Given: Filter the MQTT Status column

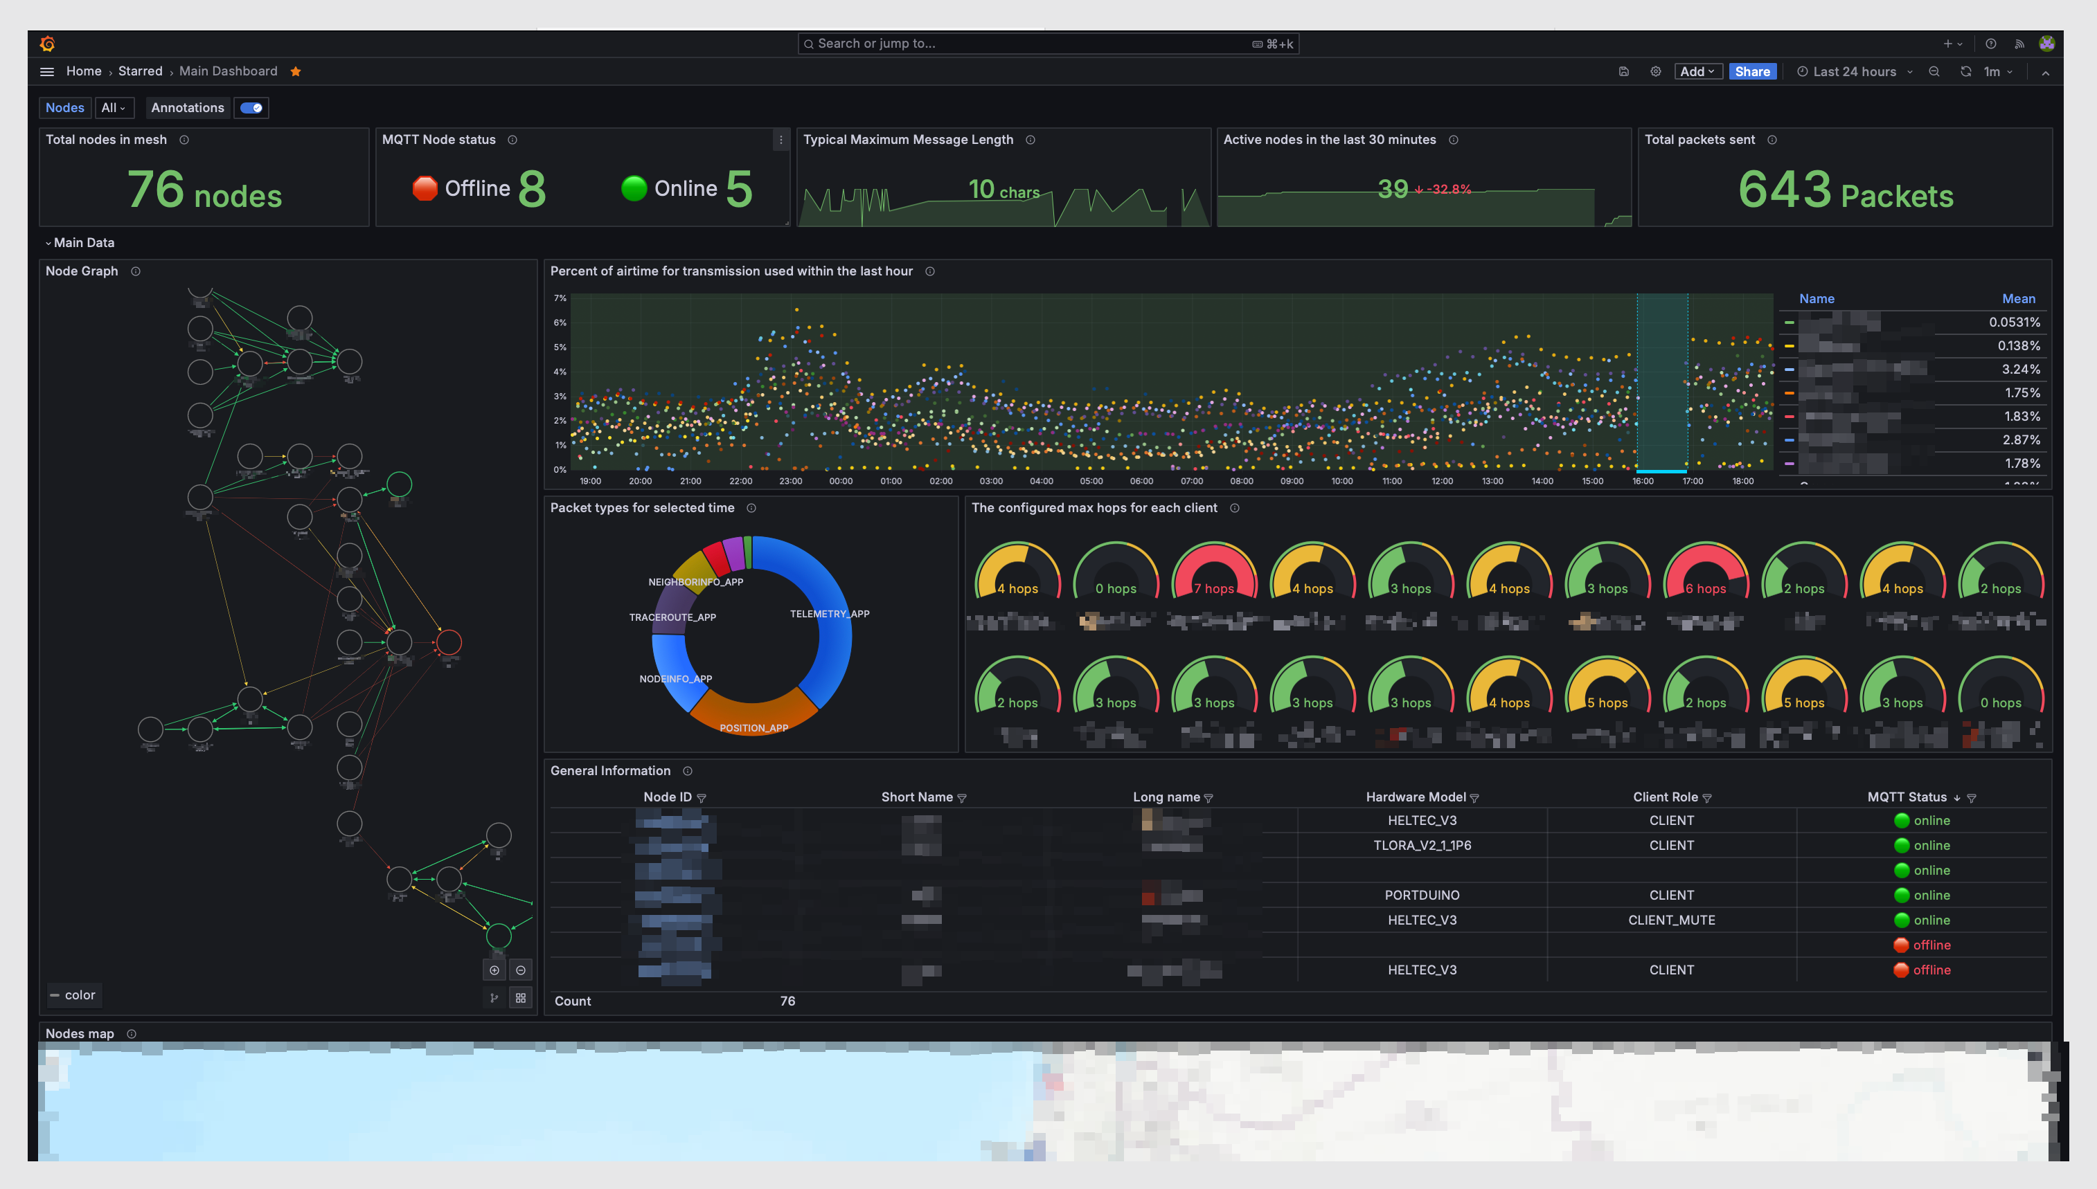Looking at the screenshot, I should click(x=1971, y=798).
